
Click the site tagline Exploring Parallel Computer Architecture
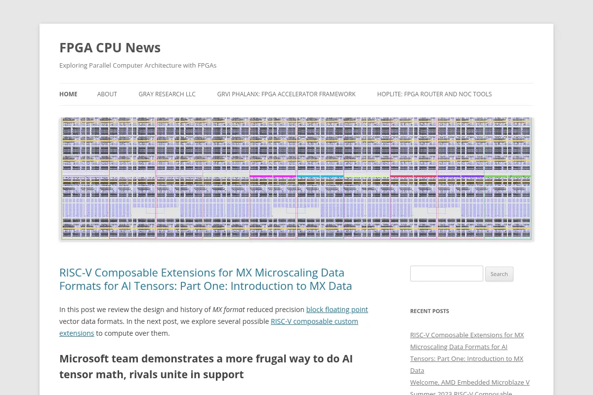[138, 65]
